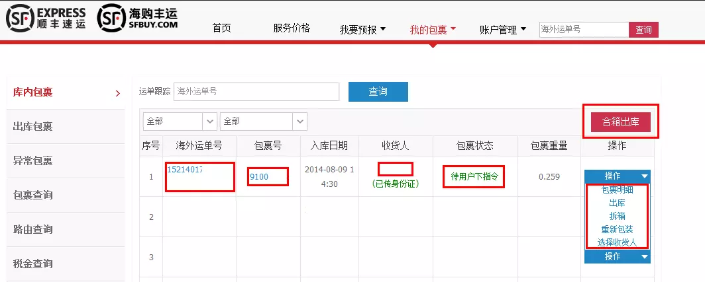Click the 入库日期 column header
The height and width of the screenshot is (282, 705).
pyautogui.click(x=329, y=146)
